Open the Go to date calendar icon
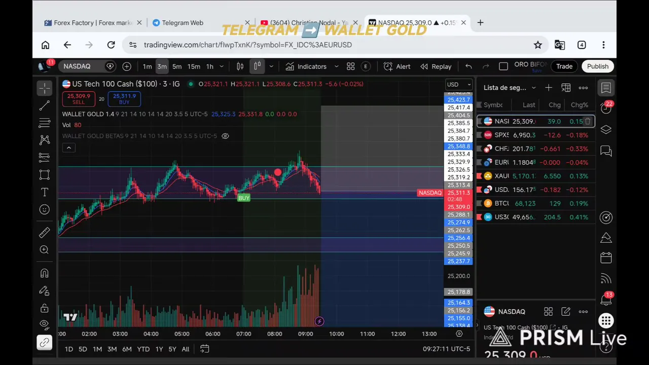649x365 pixels. [204, 349]
